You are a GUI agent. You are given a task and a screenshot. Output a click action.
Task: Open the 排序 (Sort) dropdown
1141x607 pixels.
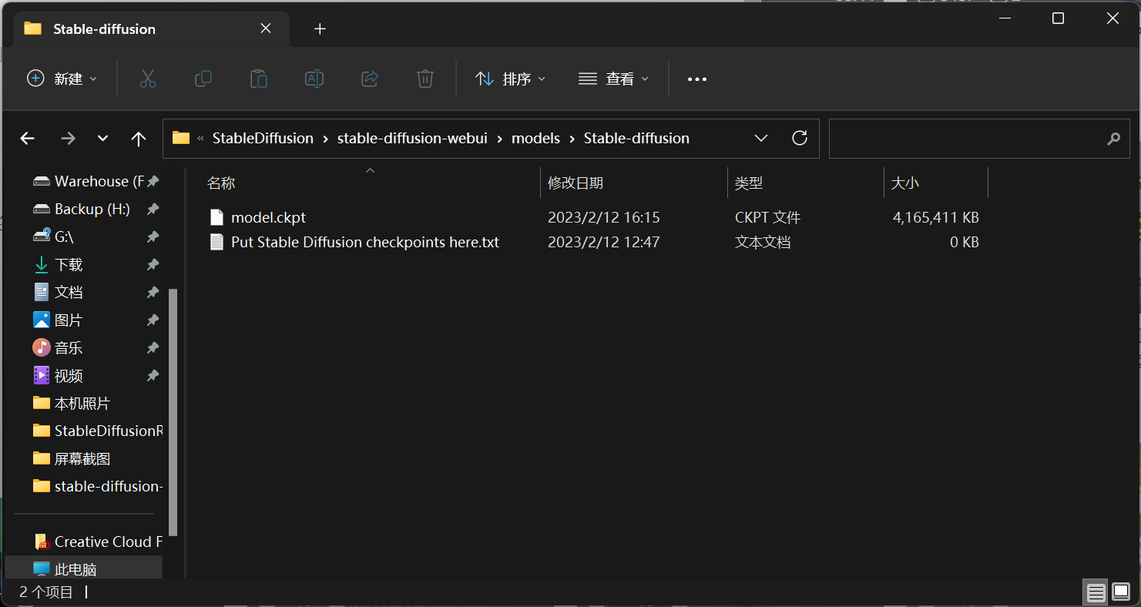pos(510,79)
